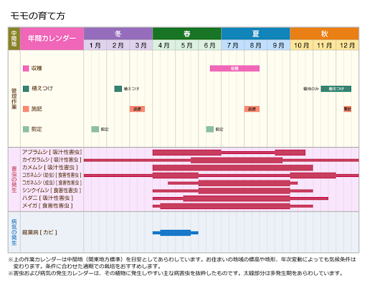Select the 9月 month cell
Screen dimensions: 367x283
pyautogui.click(x=279, y=45)
